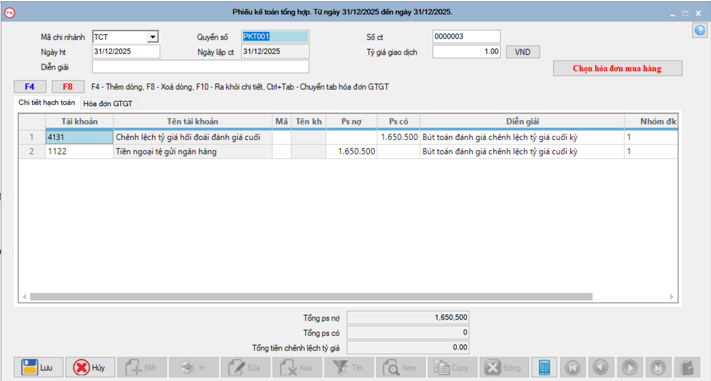Go to the previous record arrow
711x381 pixels.
tap(601, 367)
